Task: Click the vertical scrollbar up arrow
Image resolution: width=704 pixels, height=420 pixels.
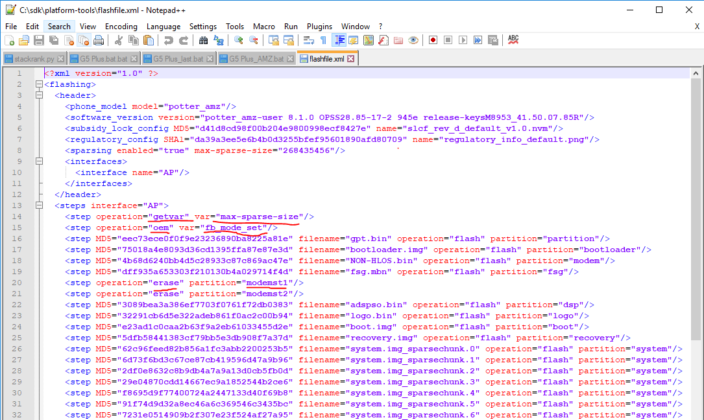Action: 696,73
